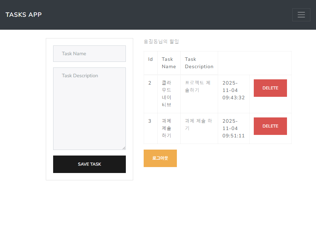The height and width of the screenshot is (245, 316).
Task: Click the textarea resize handle corner
Action: point(124,148)
